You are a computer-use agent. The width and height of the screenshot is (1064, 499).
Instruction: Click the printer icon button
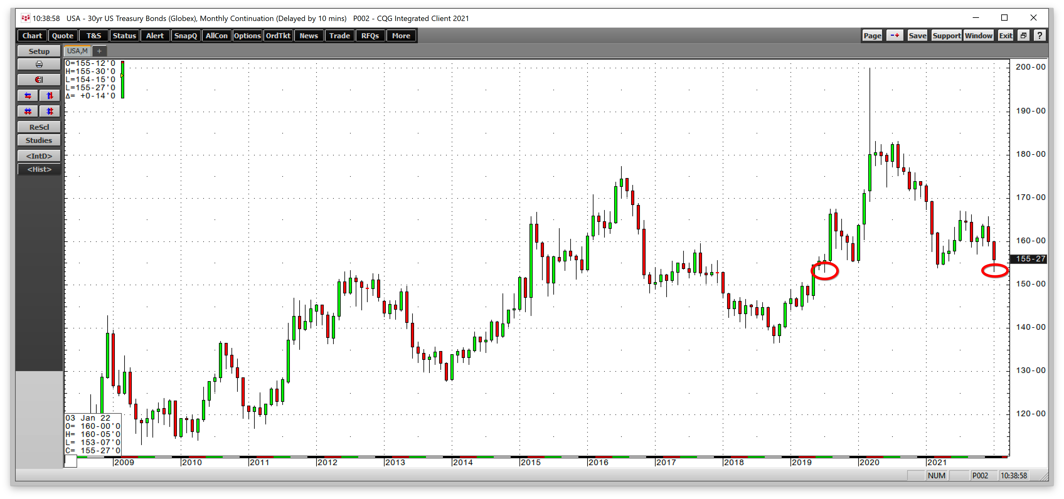[x=39, y=64]
